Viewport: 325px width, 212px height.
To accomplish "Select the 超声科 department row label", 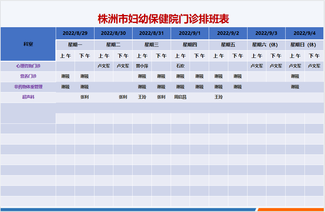I will point(28,97).
